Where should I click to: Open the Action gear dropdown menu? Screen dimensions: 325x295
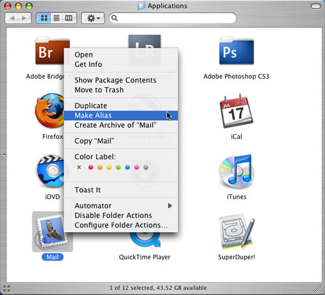tap(93, 18)
